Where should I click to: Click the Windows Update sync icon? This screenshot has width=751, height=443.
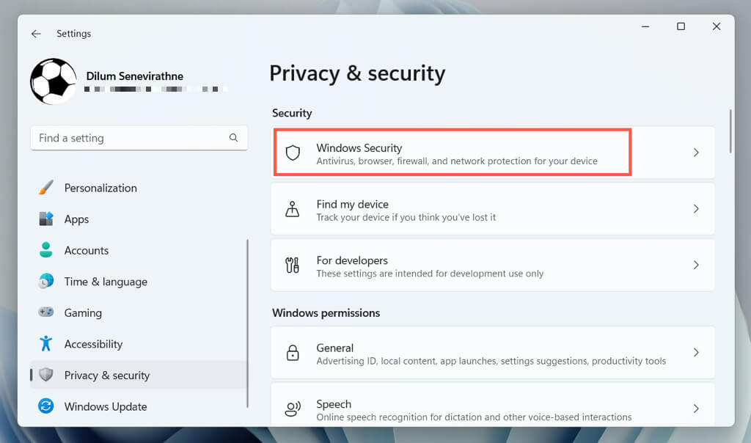pos(46,406)
